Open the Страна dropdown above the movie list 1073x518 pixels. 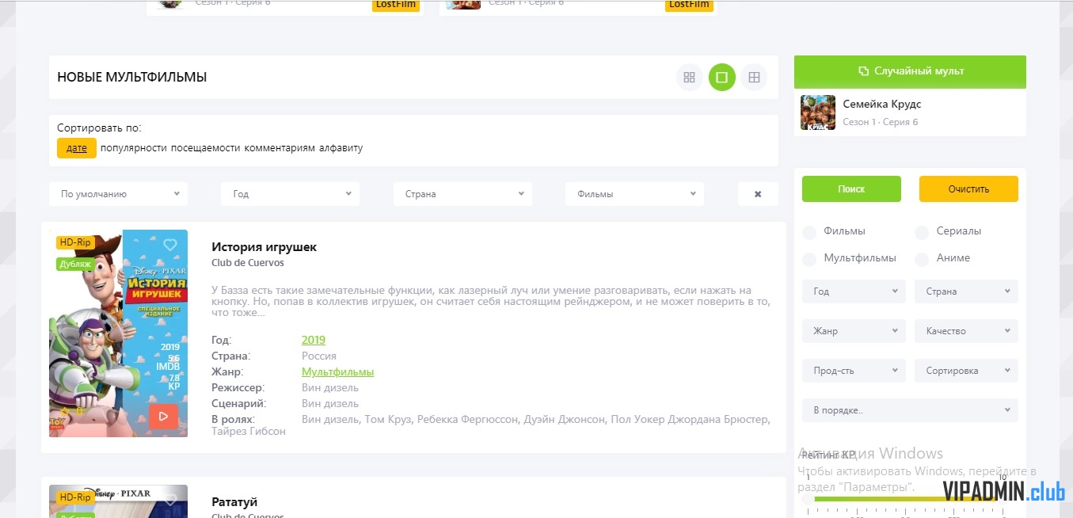[x=462, y=194]
